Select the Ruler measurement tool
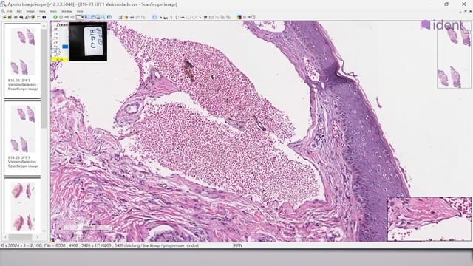Image resolution: width=473 pixels, height=266 pixels. point(183,17)
